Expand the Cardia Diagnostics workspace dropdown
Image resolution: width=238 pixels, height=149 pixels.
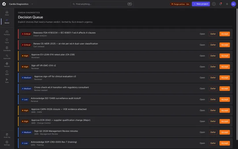21,4
